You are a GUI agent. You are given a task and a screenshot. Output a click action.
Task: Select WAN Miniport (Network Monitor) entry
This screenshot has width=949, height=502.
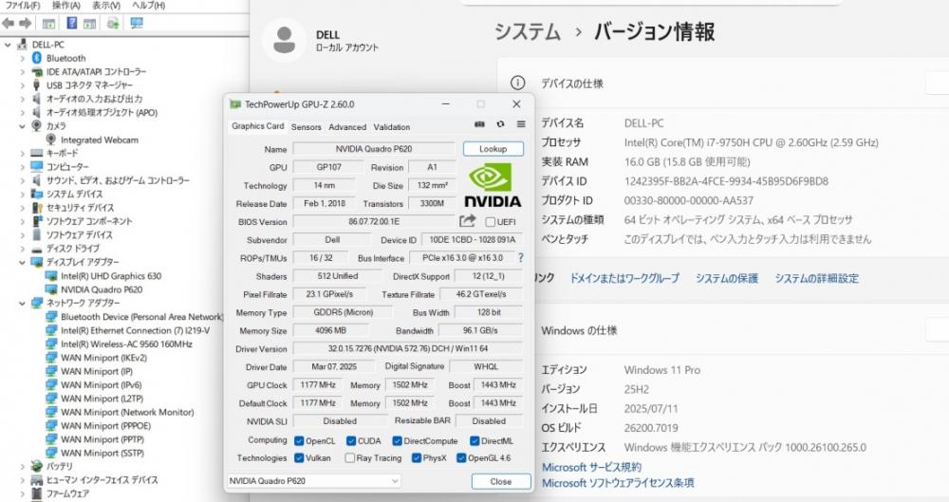coord(127,413)
